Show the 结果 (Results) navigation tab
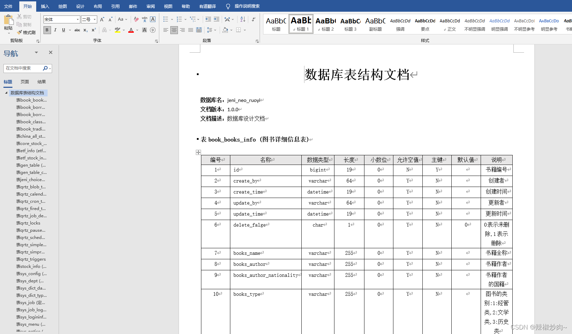Viewport: 572px width, 334px height. tap(41, 82)
